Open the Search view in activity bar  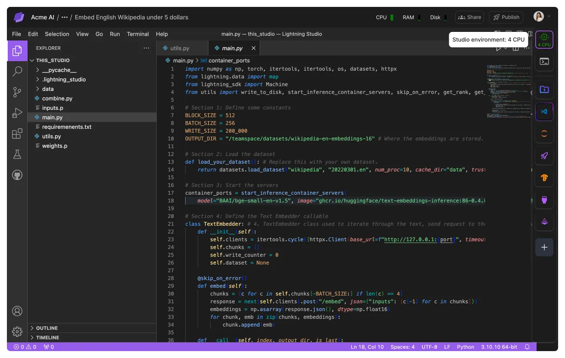tap(17, 72)
